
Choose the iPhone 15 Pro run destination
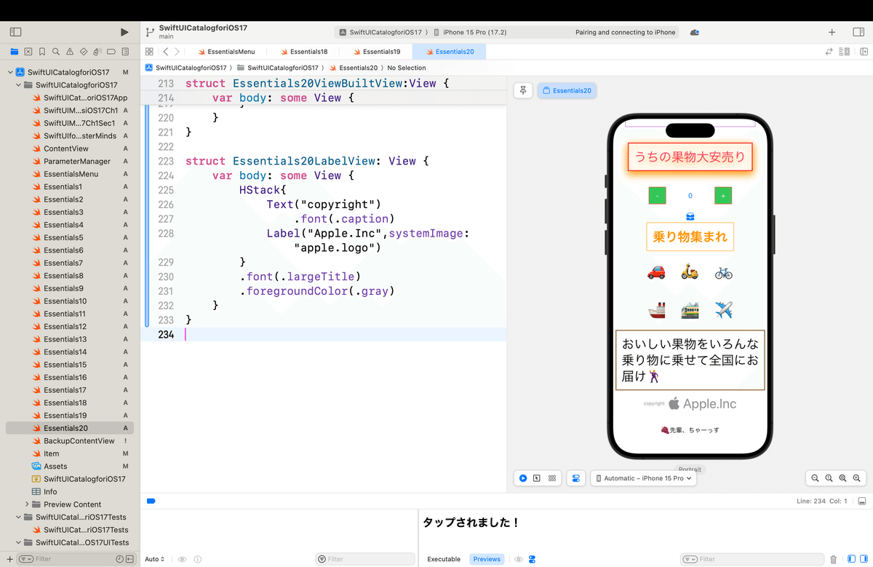pos(470,32)
